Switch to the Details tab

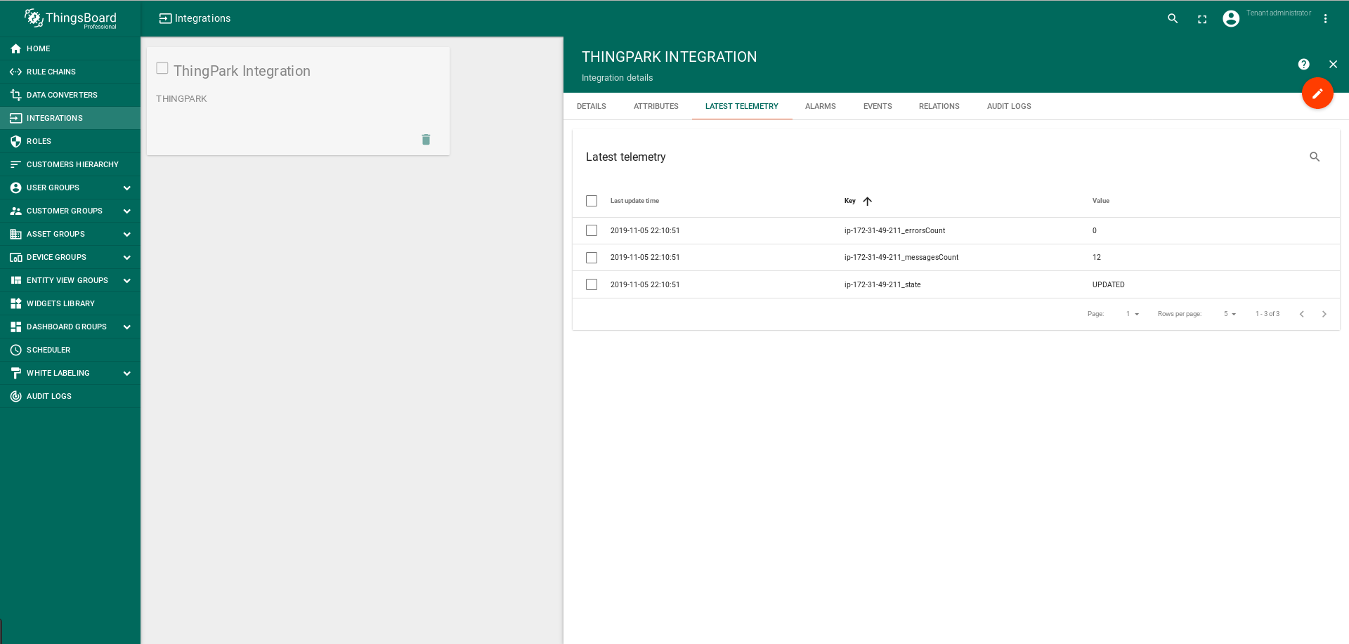[592, 106]
